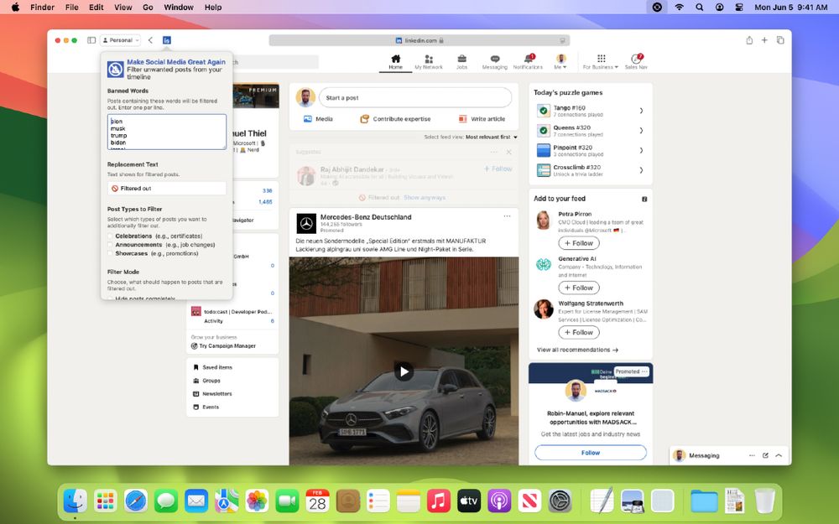
Task: Follow Generative AI company
Action: [x=579, y=288]
